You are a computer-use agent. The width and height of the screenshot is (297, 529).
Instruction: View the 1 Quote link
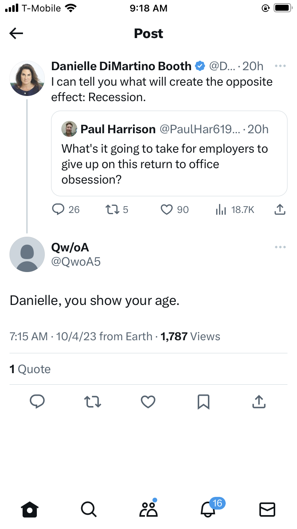click(30, 369)
